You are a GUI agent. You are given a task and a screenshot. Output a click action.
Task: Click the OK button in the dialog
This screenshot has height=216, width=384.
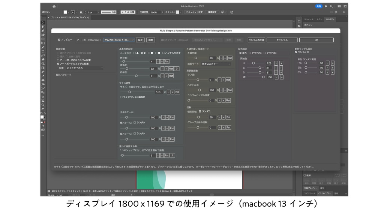pos(316,40)
